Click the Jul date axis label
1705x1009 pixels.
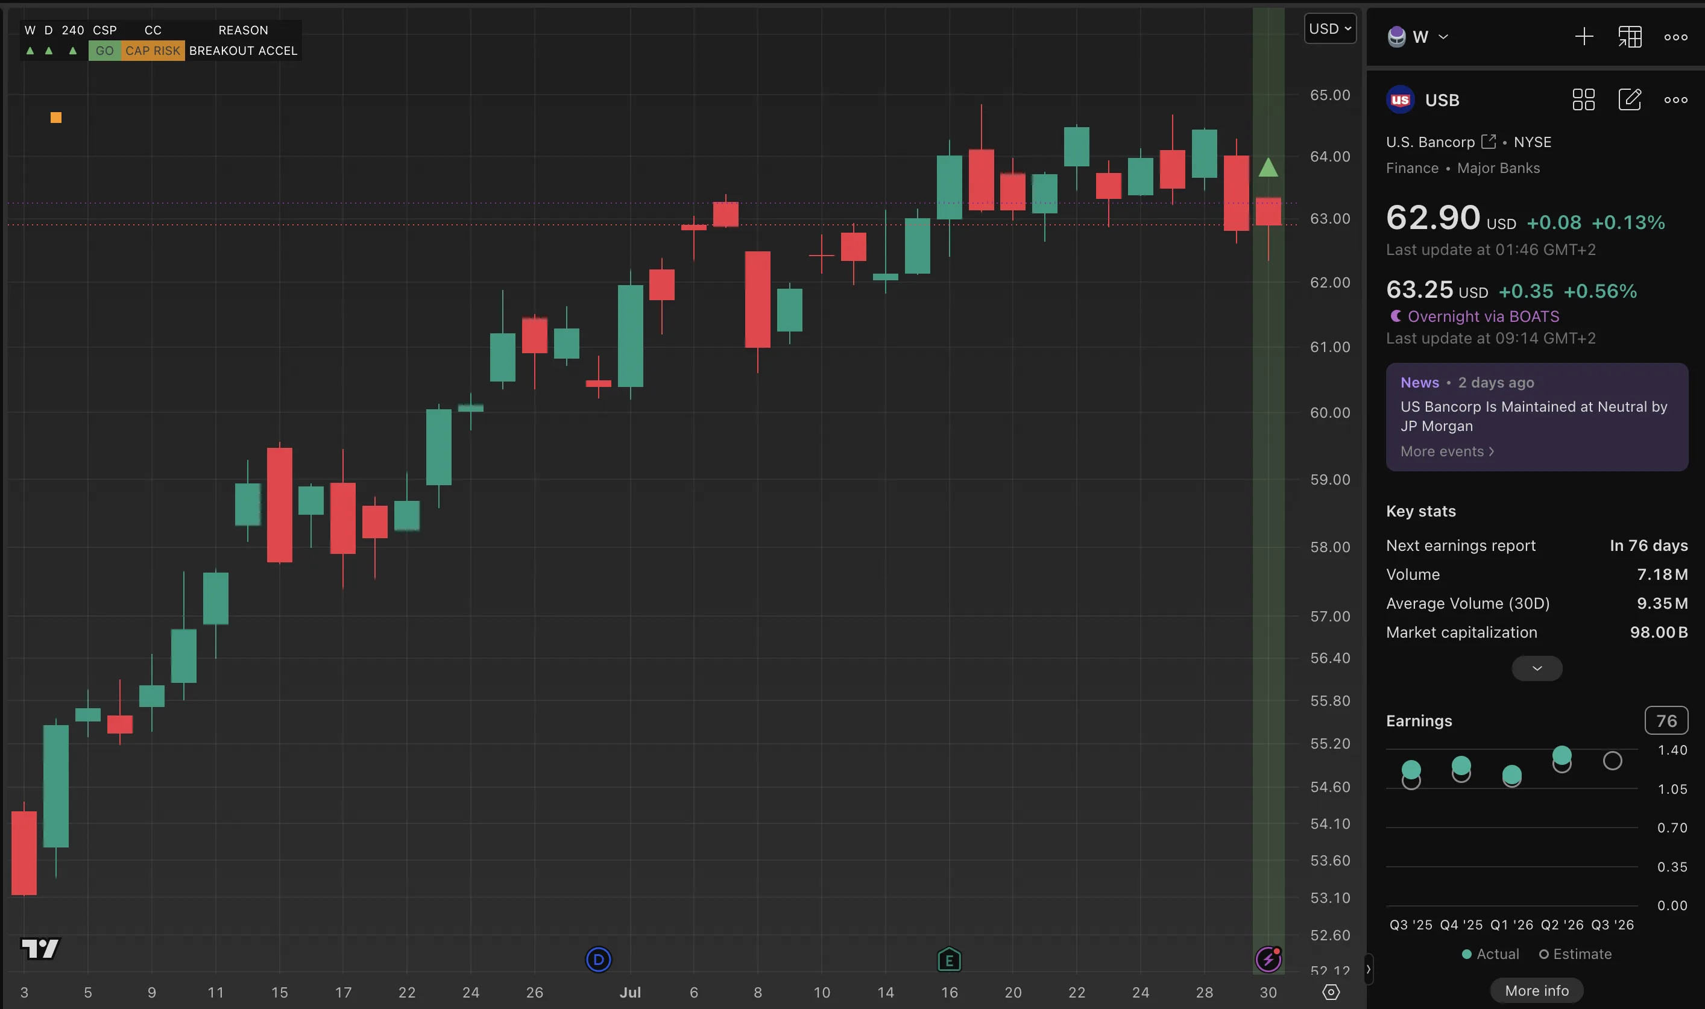[630, 992]
